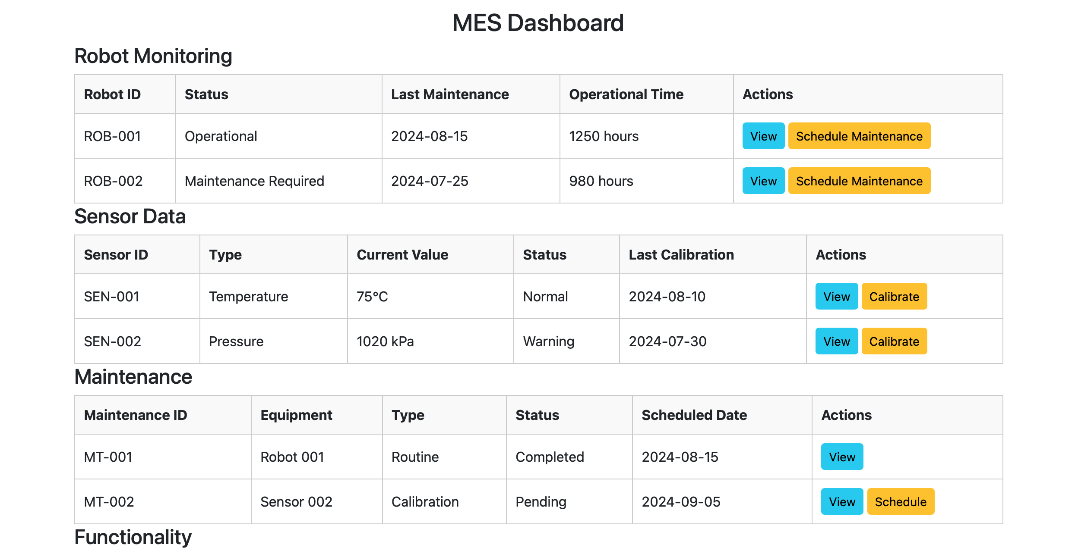The image size is (1075, 551).
Task: Schedule Maintenance for robot ROB-001
Action: 859,136
